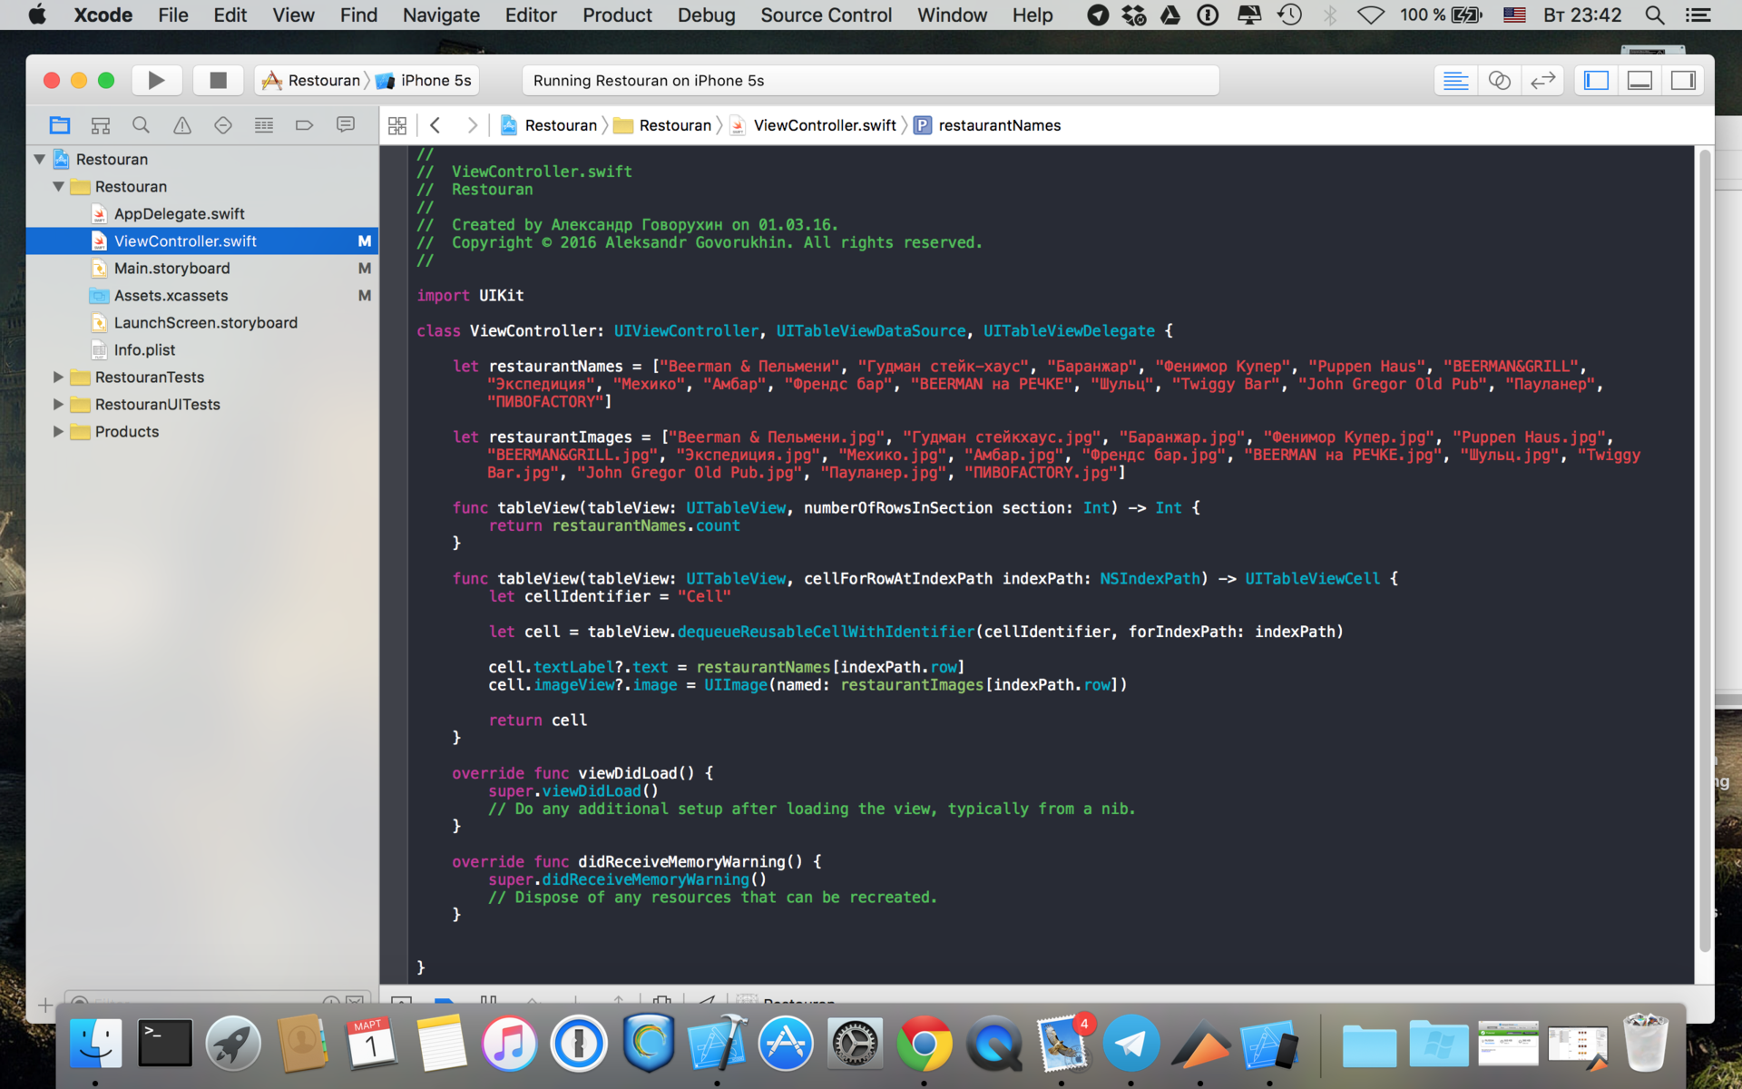Open iTunes from the Dock
This screenshot has height=1089, width=1742.
(509, 1044)
